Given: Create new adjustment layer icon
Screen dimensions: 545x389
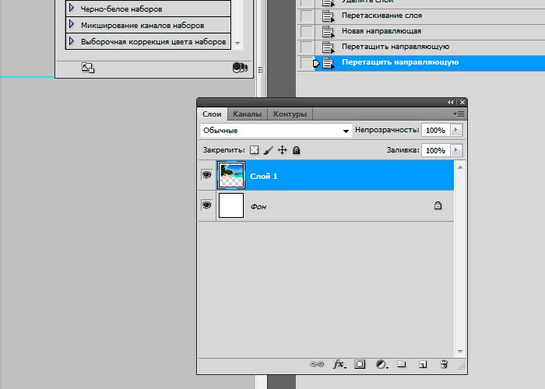Looking at the screenshot, I should pyautogui.click(x=381, y=363).
